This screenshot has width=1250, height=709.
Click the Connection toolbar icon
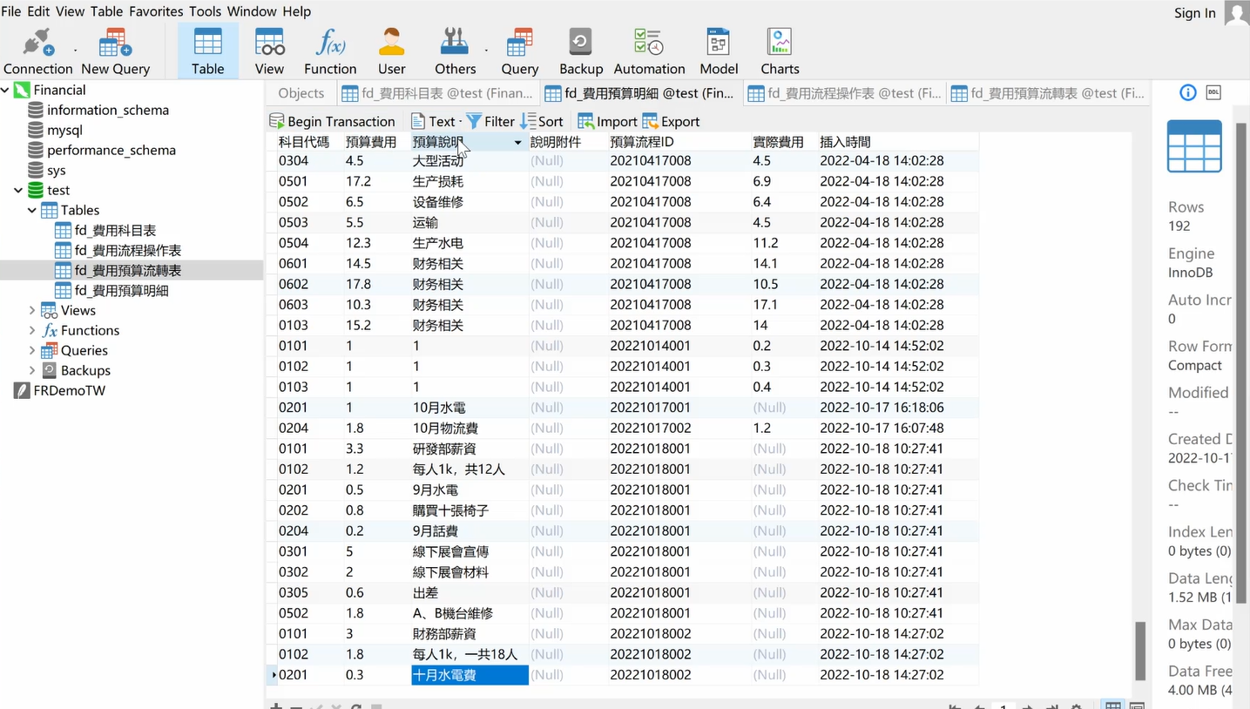click(x=37, y=51)
